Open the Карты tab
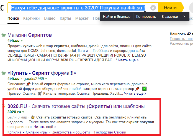The width and height of the screenshot is (193, 136). point(65,18)
